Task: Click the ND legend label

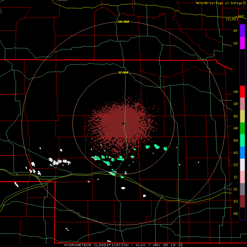Action: tap(235, 214)
